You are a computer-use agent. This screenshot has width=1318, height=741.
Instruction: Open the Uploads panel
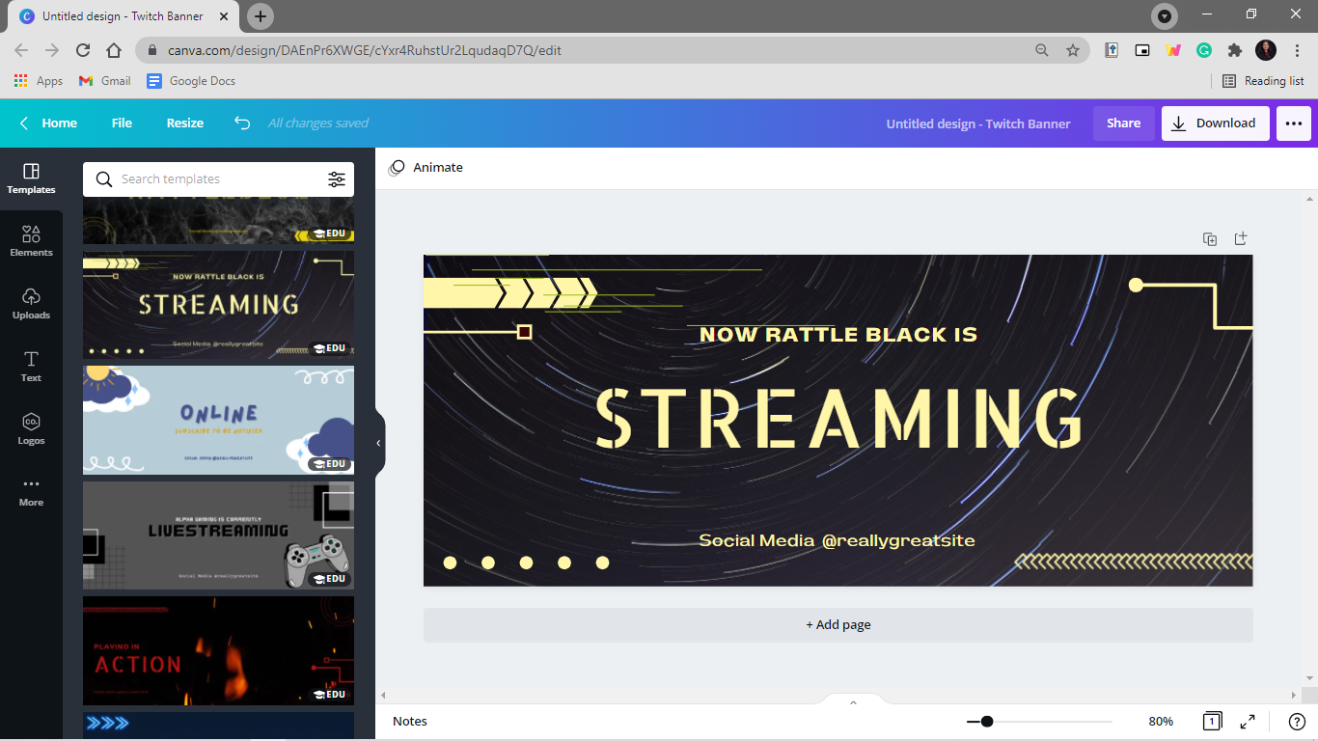[31, 303]
